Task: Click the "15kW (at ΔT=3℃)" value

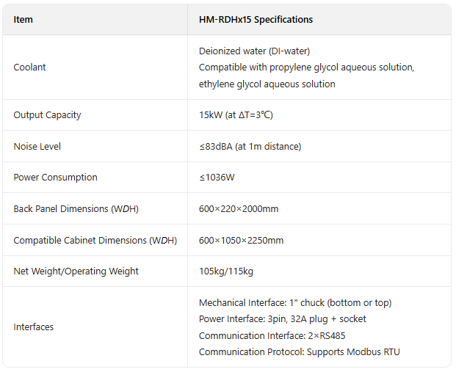Action: [236, 115]
